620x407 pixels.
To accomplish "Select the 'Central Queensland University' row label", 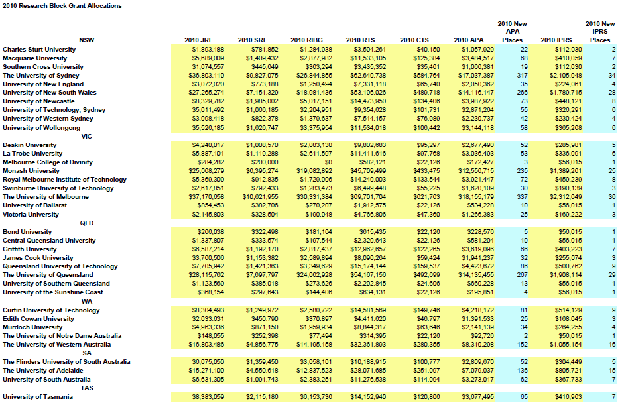I will 49,241.
